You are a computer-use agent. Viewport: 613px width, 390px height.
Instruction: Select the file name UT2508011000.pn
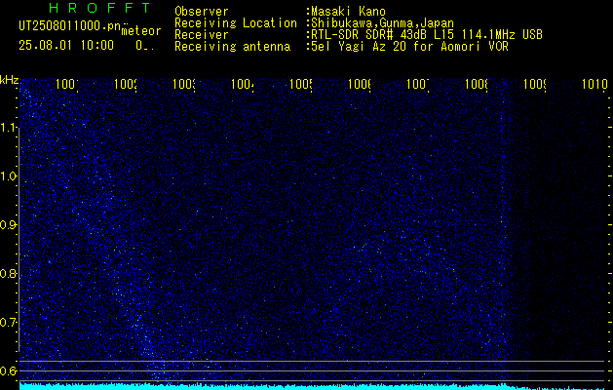pos(70,26)
